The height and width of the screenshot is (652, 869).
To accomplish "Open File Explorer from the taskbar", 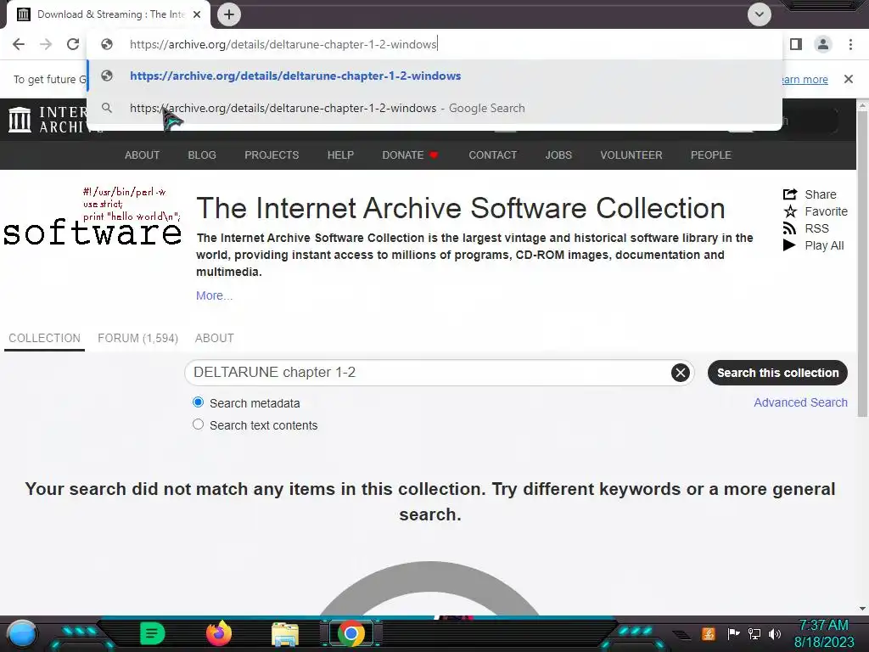I will pos(285,634).
